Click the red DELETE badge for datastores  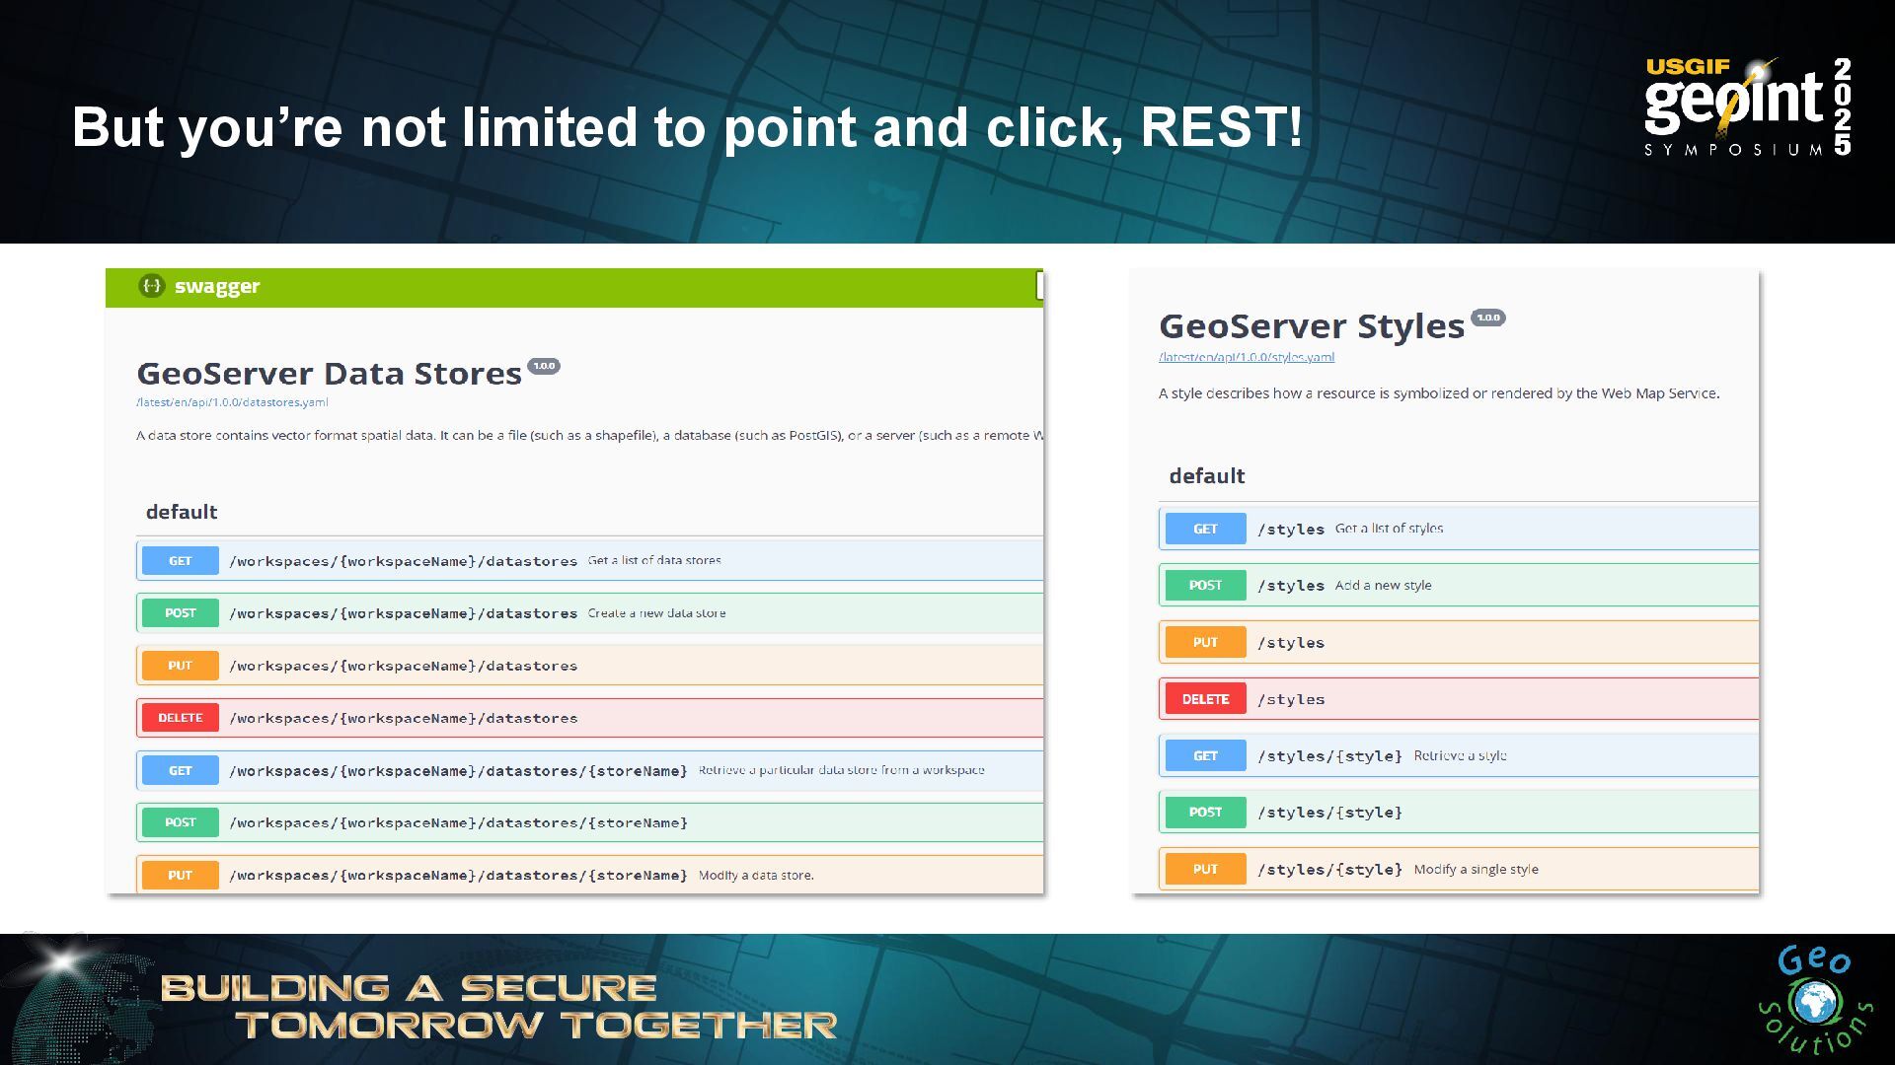(180, 718)
